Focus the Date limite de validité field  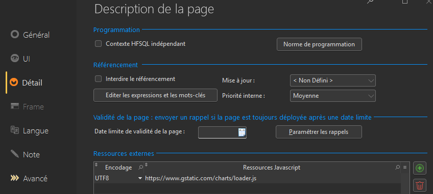(222, 132)
